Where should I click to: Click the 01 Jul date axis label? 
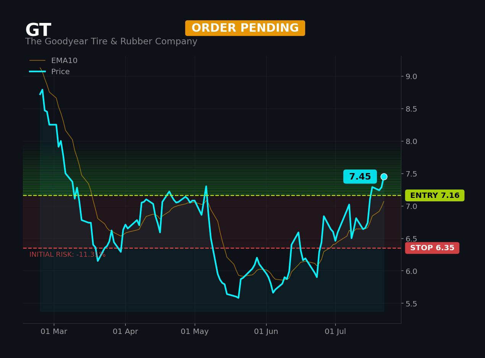[x=335, y=332]
